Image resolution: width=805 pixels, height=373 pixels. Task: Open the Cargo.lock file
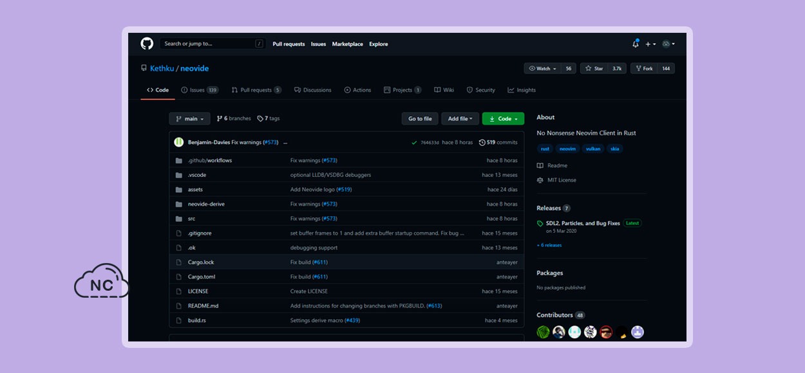click(x=202, y=262)
